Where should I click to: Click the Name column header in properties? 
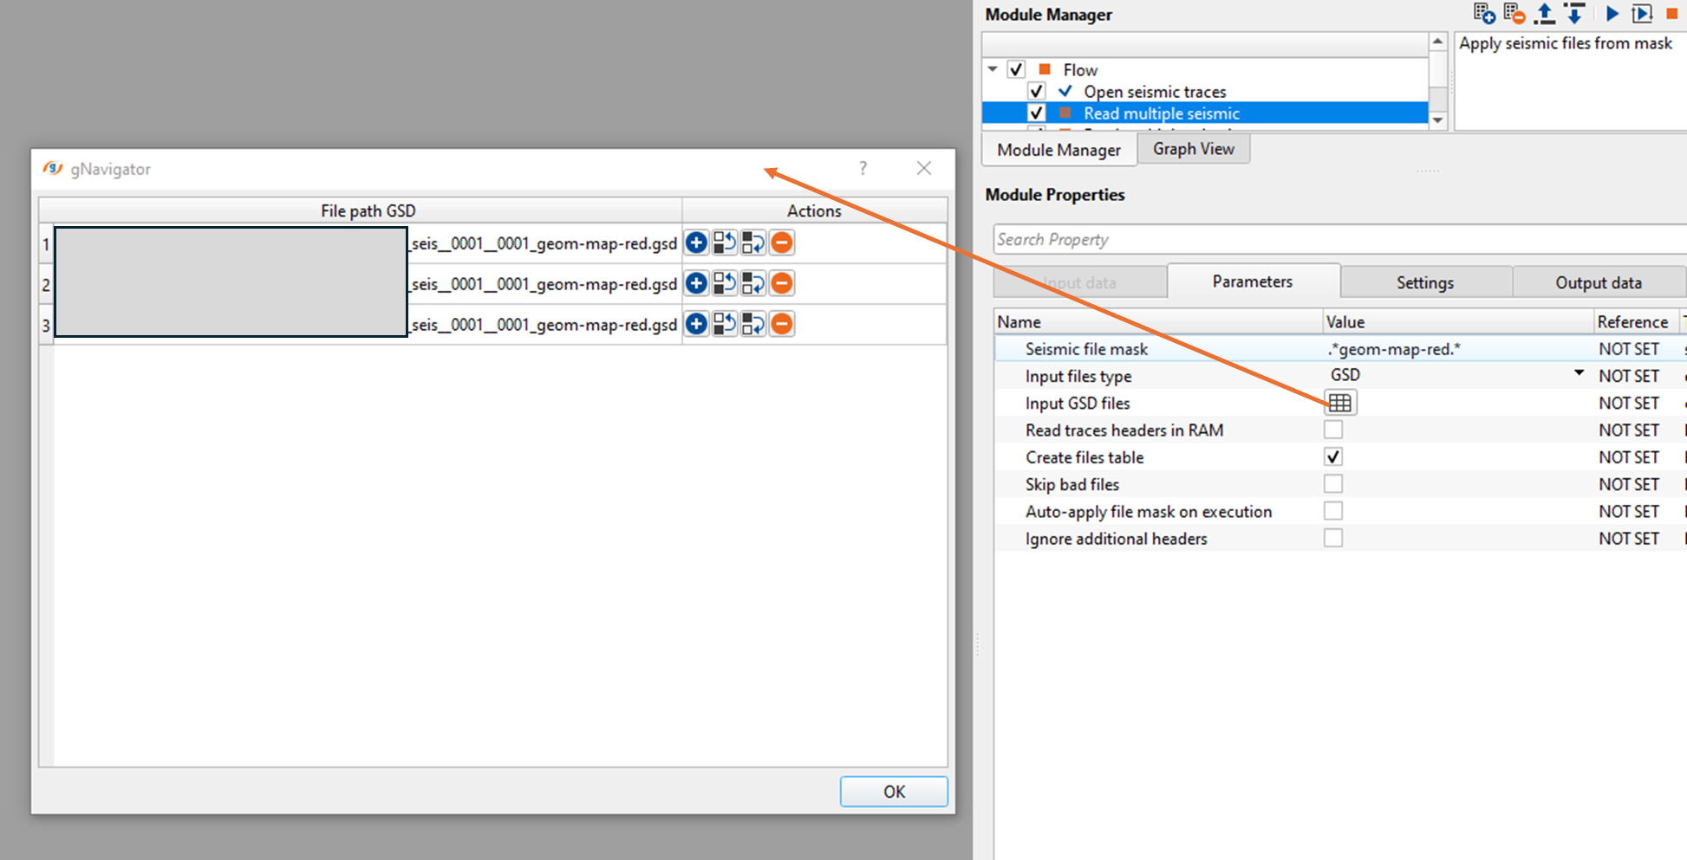[1158, 321]
